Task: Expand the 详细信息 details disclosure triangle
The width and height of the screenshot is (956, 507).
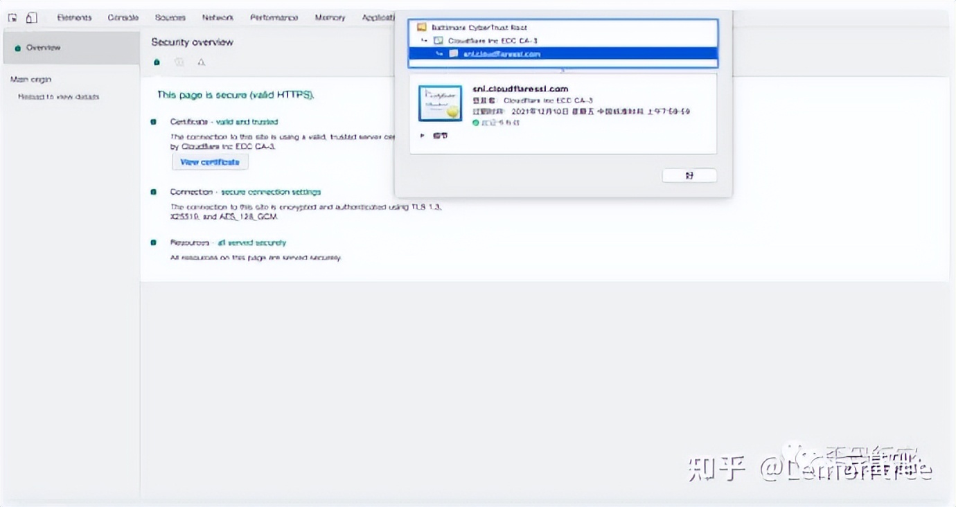Action: (x=423, y=134)
